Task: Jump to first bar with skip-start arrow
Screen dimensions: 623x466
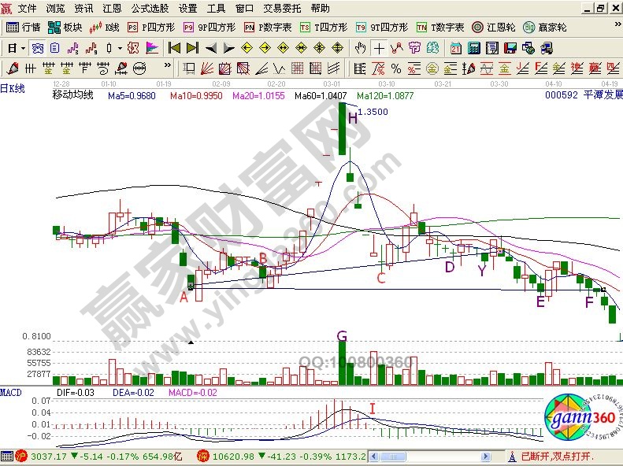Action: (x=175, y=48)
